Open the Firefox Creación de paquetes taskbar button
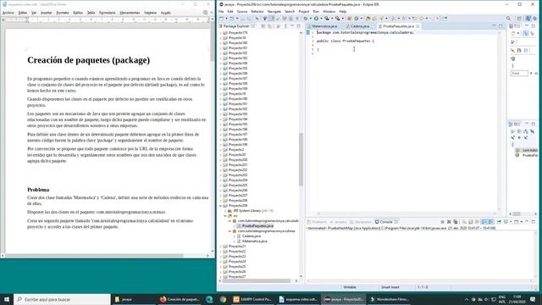Screen dimensions: 542x305 [180, 299]
